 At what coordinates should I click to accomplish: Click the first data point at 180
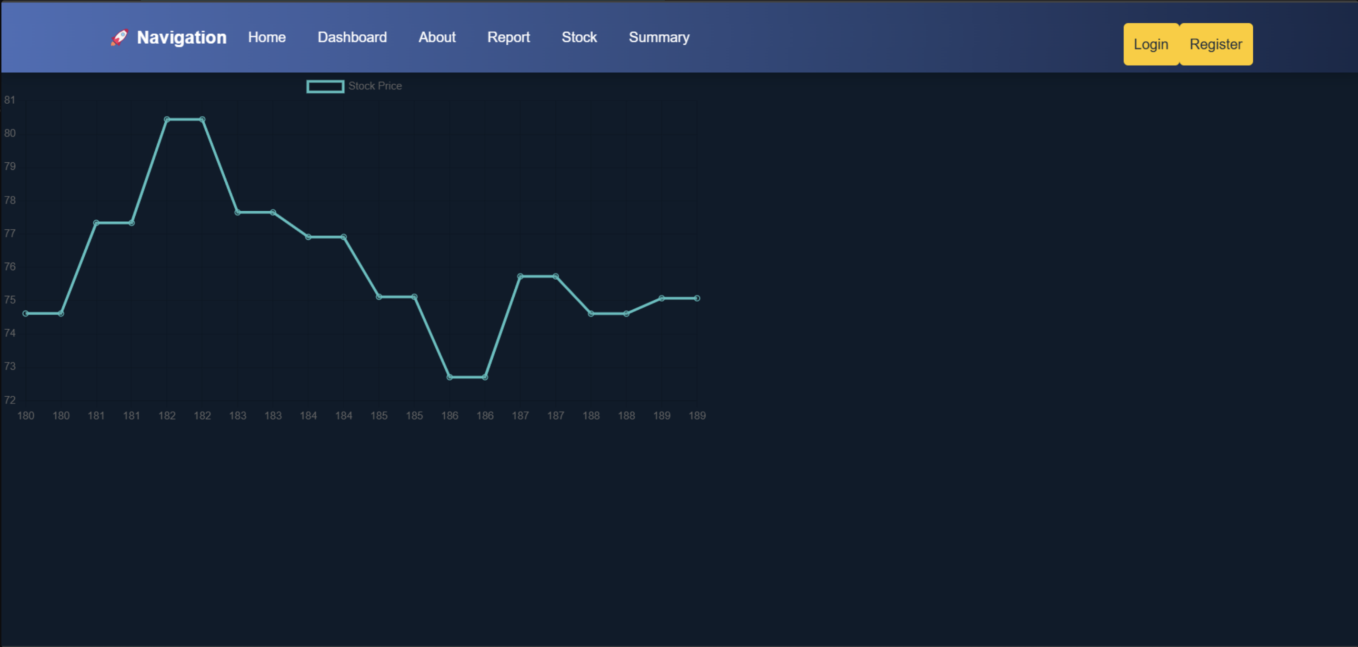click(26, 314)
